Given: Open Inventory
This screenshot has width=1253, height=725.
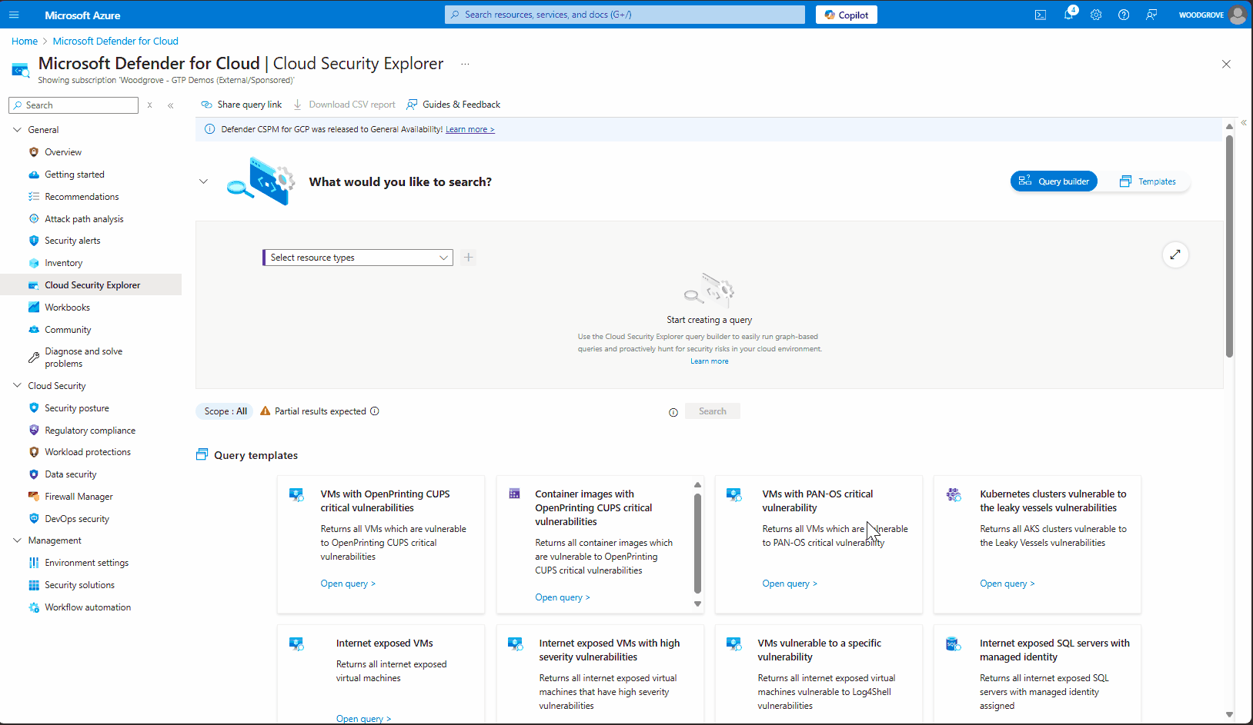Looking at the screenshot, I should tap(63, 263).
